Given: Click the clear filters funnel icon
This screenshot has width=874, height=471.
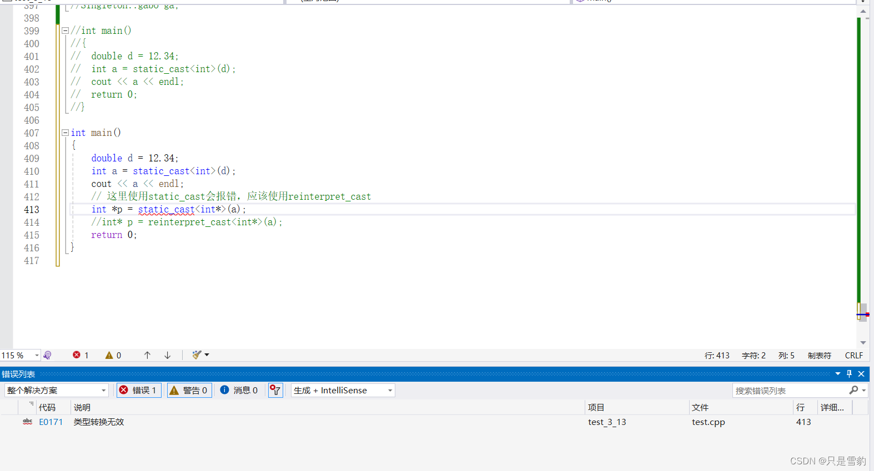Looking at the screenshot, I should 275,391.
